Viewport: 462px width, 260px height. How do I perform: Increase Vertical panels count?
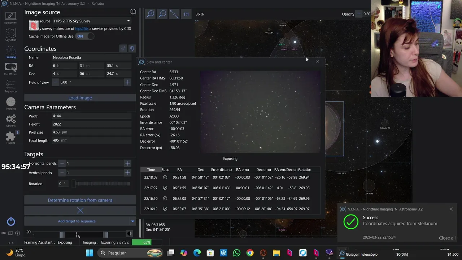pyautogui.click(x=127, y=173)
